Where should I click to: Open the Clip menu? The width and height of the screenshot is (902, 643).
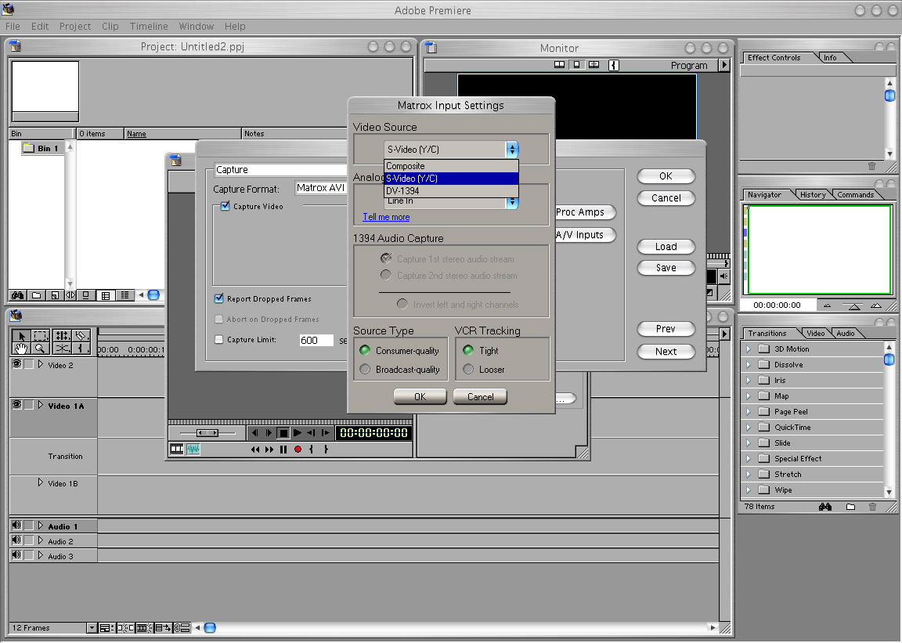click(110, 27)
